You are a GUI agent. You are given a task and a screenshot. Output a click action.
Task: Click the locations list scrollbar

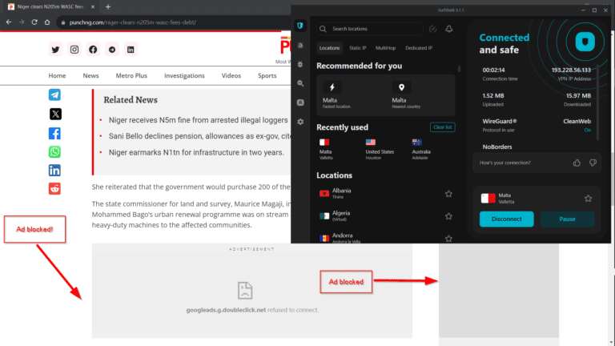point(460,69)
